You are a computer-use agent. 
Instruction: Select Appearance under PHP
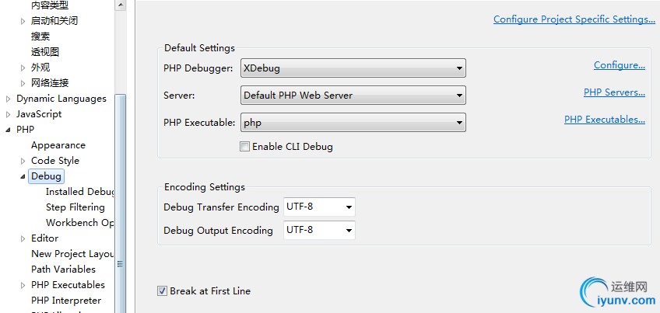[x=58, y=145]
